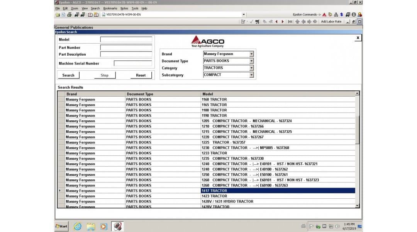The width and height of the screenshot is (417, 232).
Task: Select the 1428V / 1431 HYDRO TRACTOR row
Action: (x=206, y=201)
